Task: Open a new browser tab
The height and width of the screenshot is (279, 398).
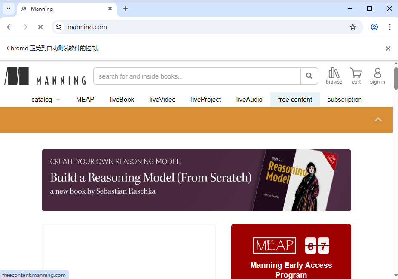Action: point(126,9)
